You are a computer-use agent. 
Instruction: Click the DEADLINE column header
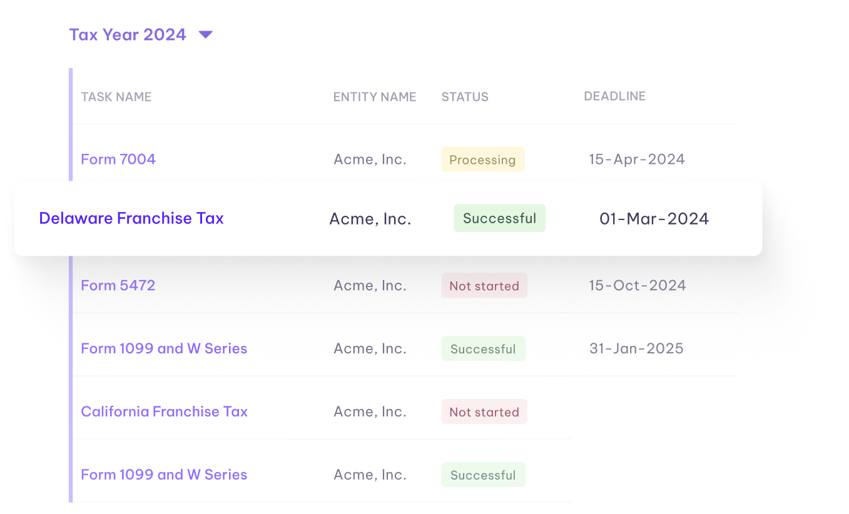(614, 96)
